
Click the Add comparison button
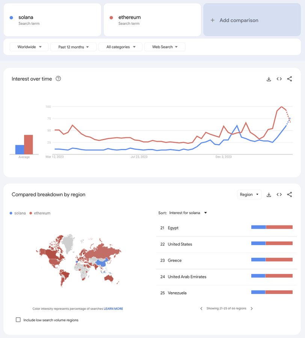click(252, 20)
